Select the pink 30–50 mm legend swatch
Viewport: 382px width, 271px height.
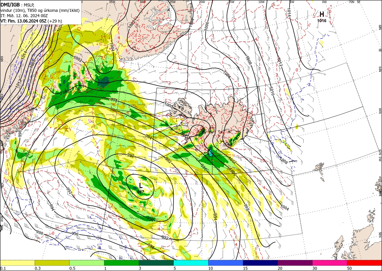tap(330, 263)
